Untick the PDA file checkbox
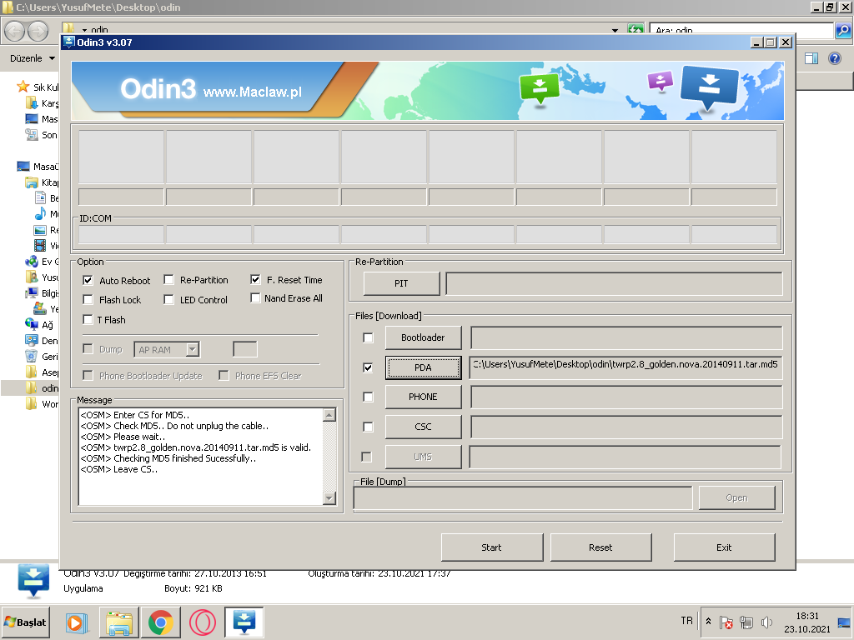The image size is (854, 640). pos(368,367)
